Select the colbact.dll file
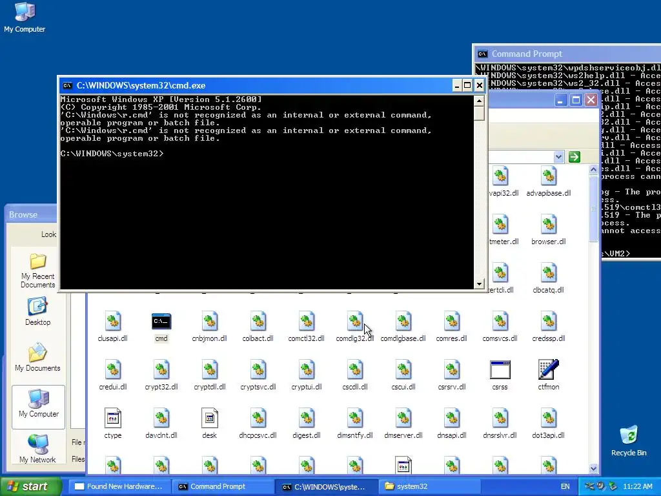 click(258, 327)
